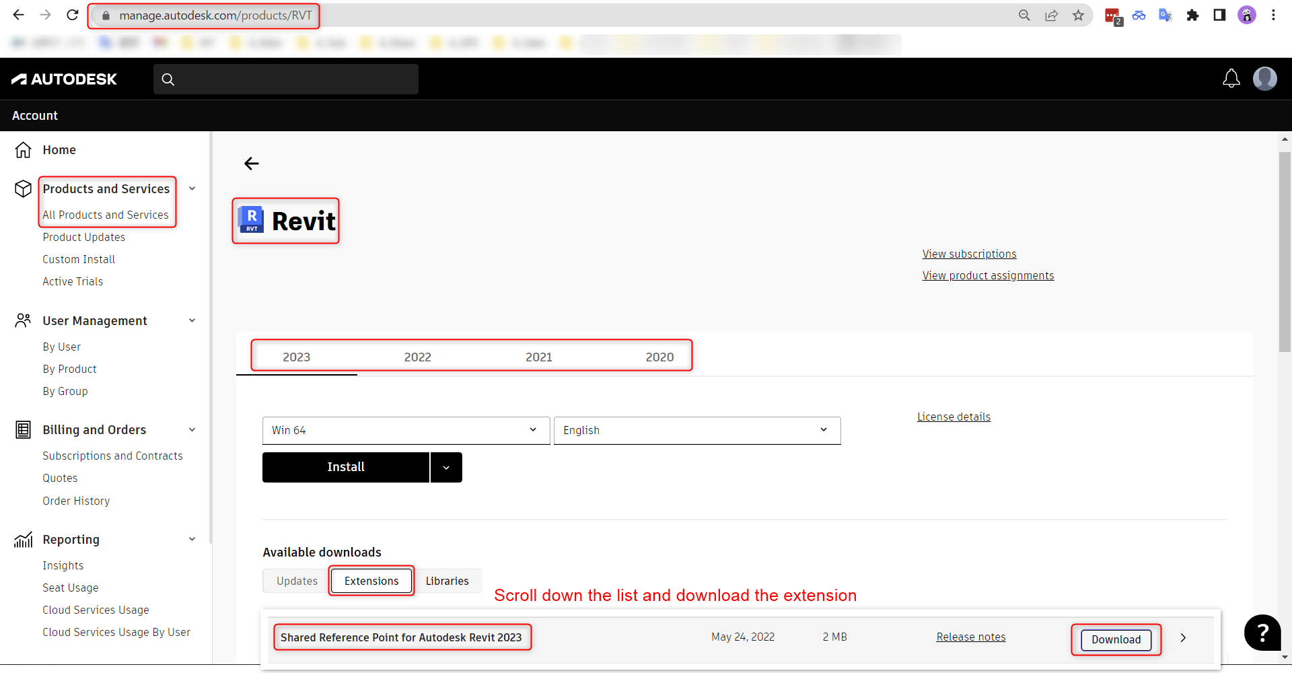Switch to the Libraries downloads tab
The width and height of the screenshot is (1292, 673).
(x=447, y=581)
